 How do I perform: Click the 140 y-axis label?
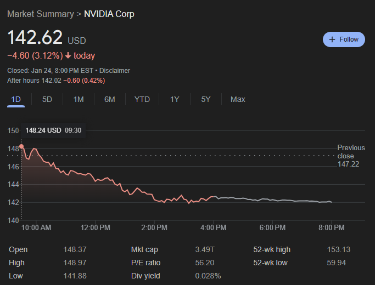pos(13,220)
